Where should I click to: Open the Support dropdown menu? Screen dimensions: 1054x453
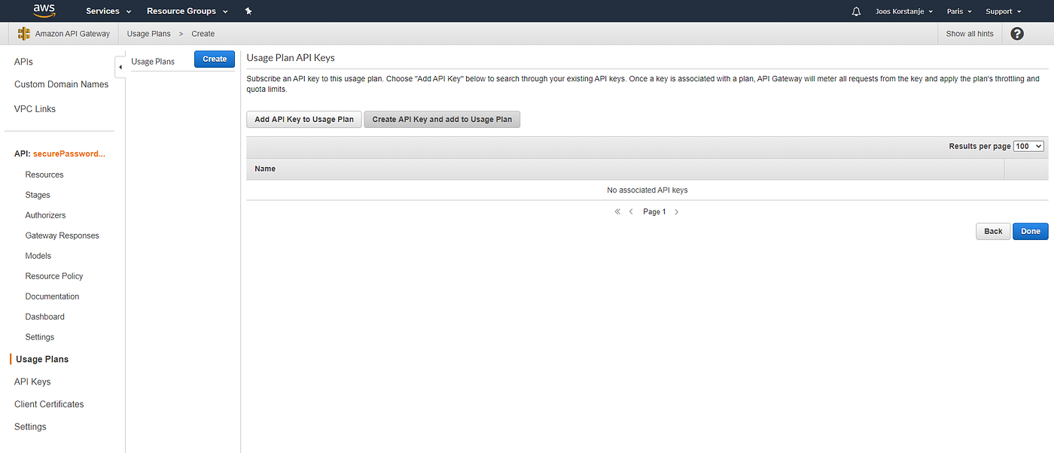pos(1004,11)
